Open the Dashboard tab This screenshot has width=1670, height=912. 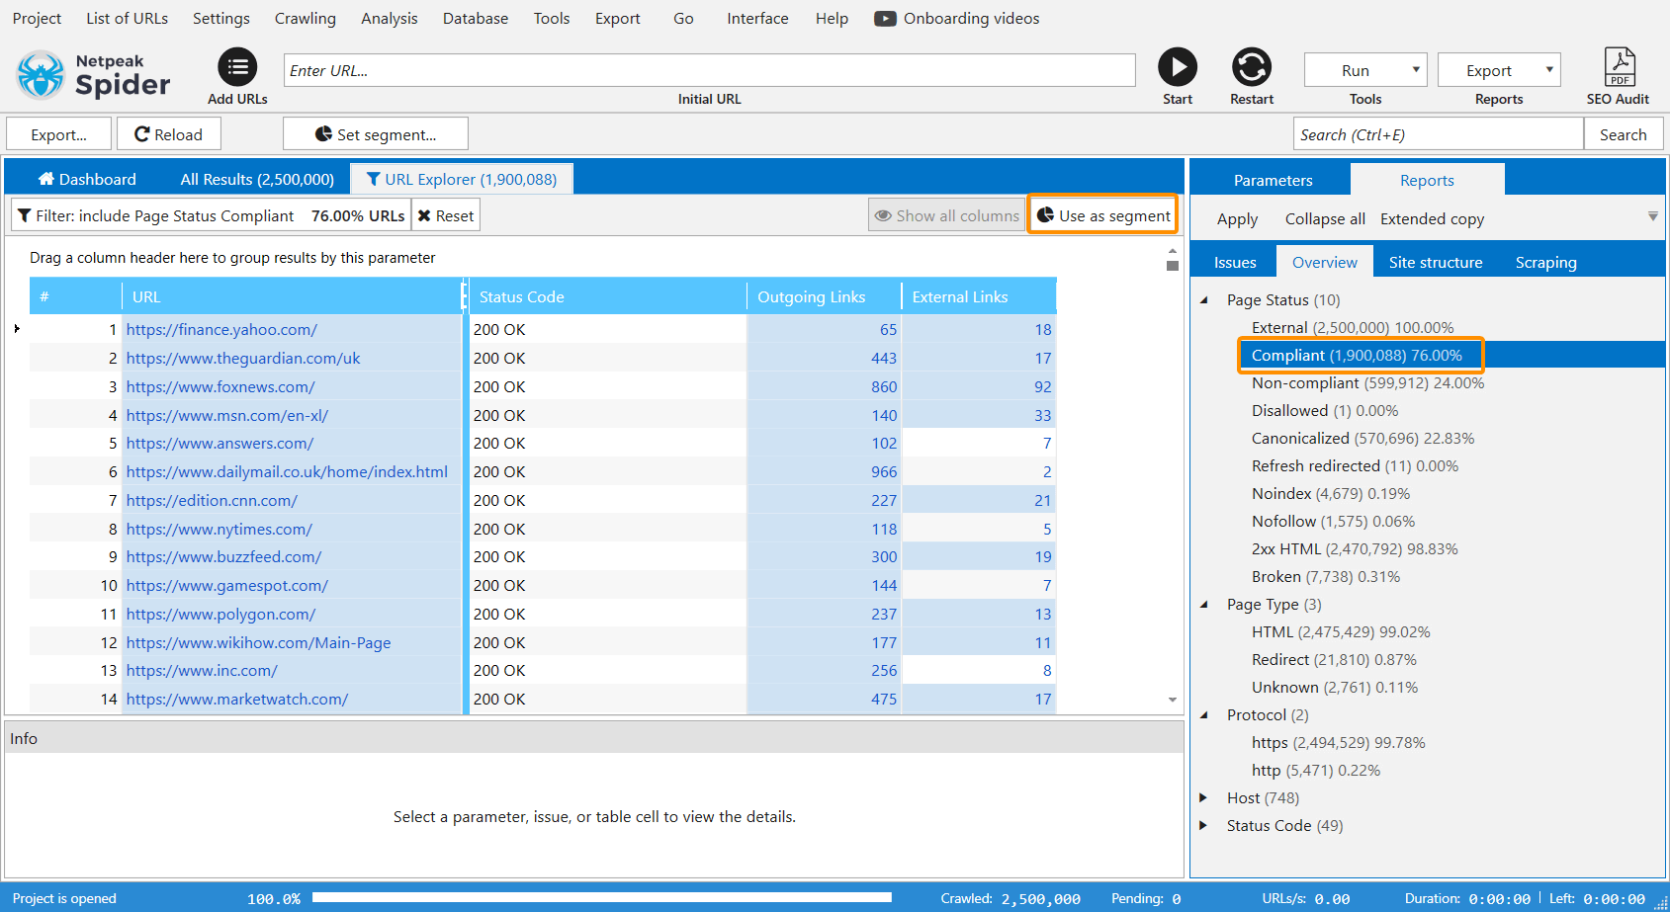click(x=87, y=179)
